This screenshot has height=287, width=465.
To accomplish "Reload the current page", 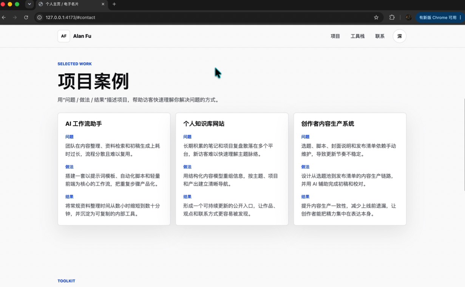I will pyautogui.click(x=26, y=17).
